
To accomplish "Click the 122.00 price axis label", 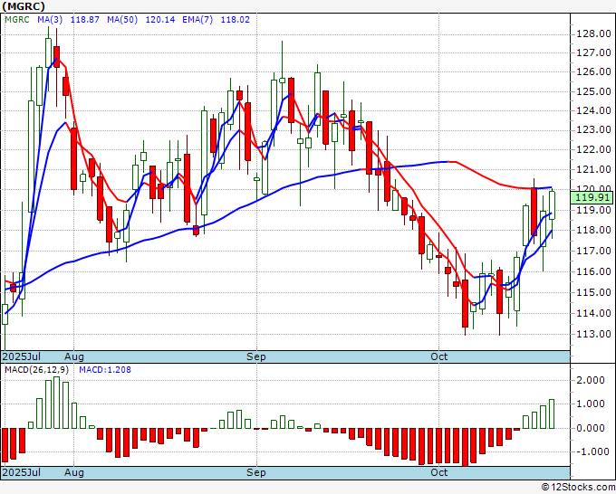I will point(593,149).
